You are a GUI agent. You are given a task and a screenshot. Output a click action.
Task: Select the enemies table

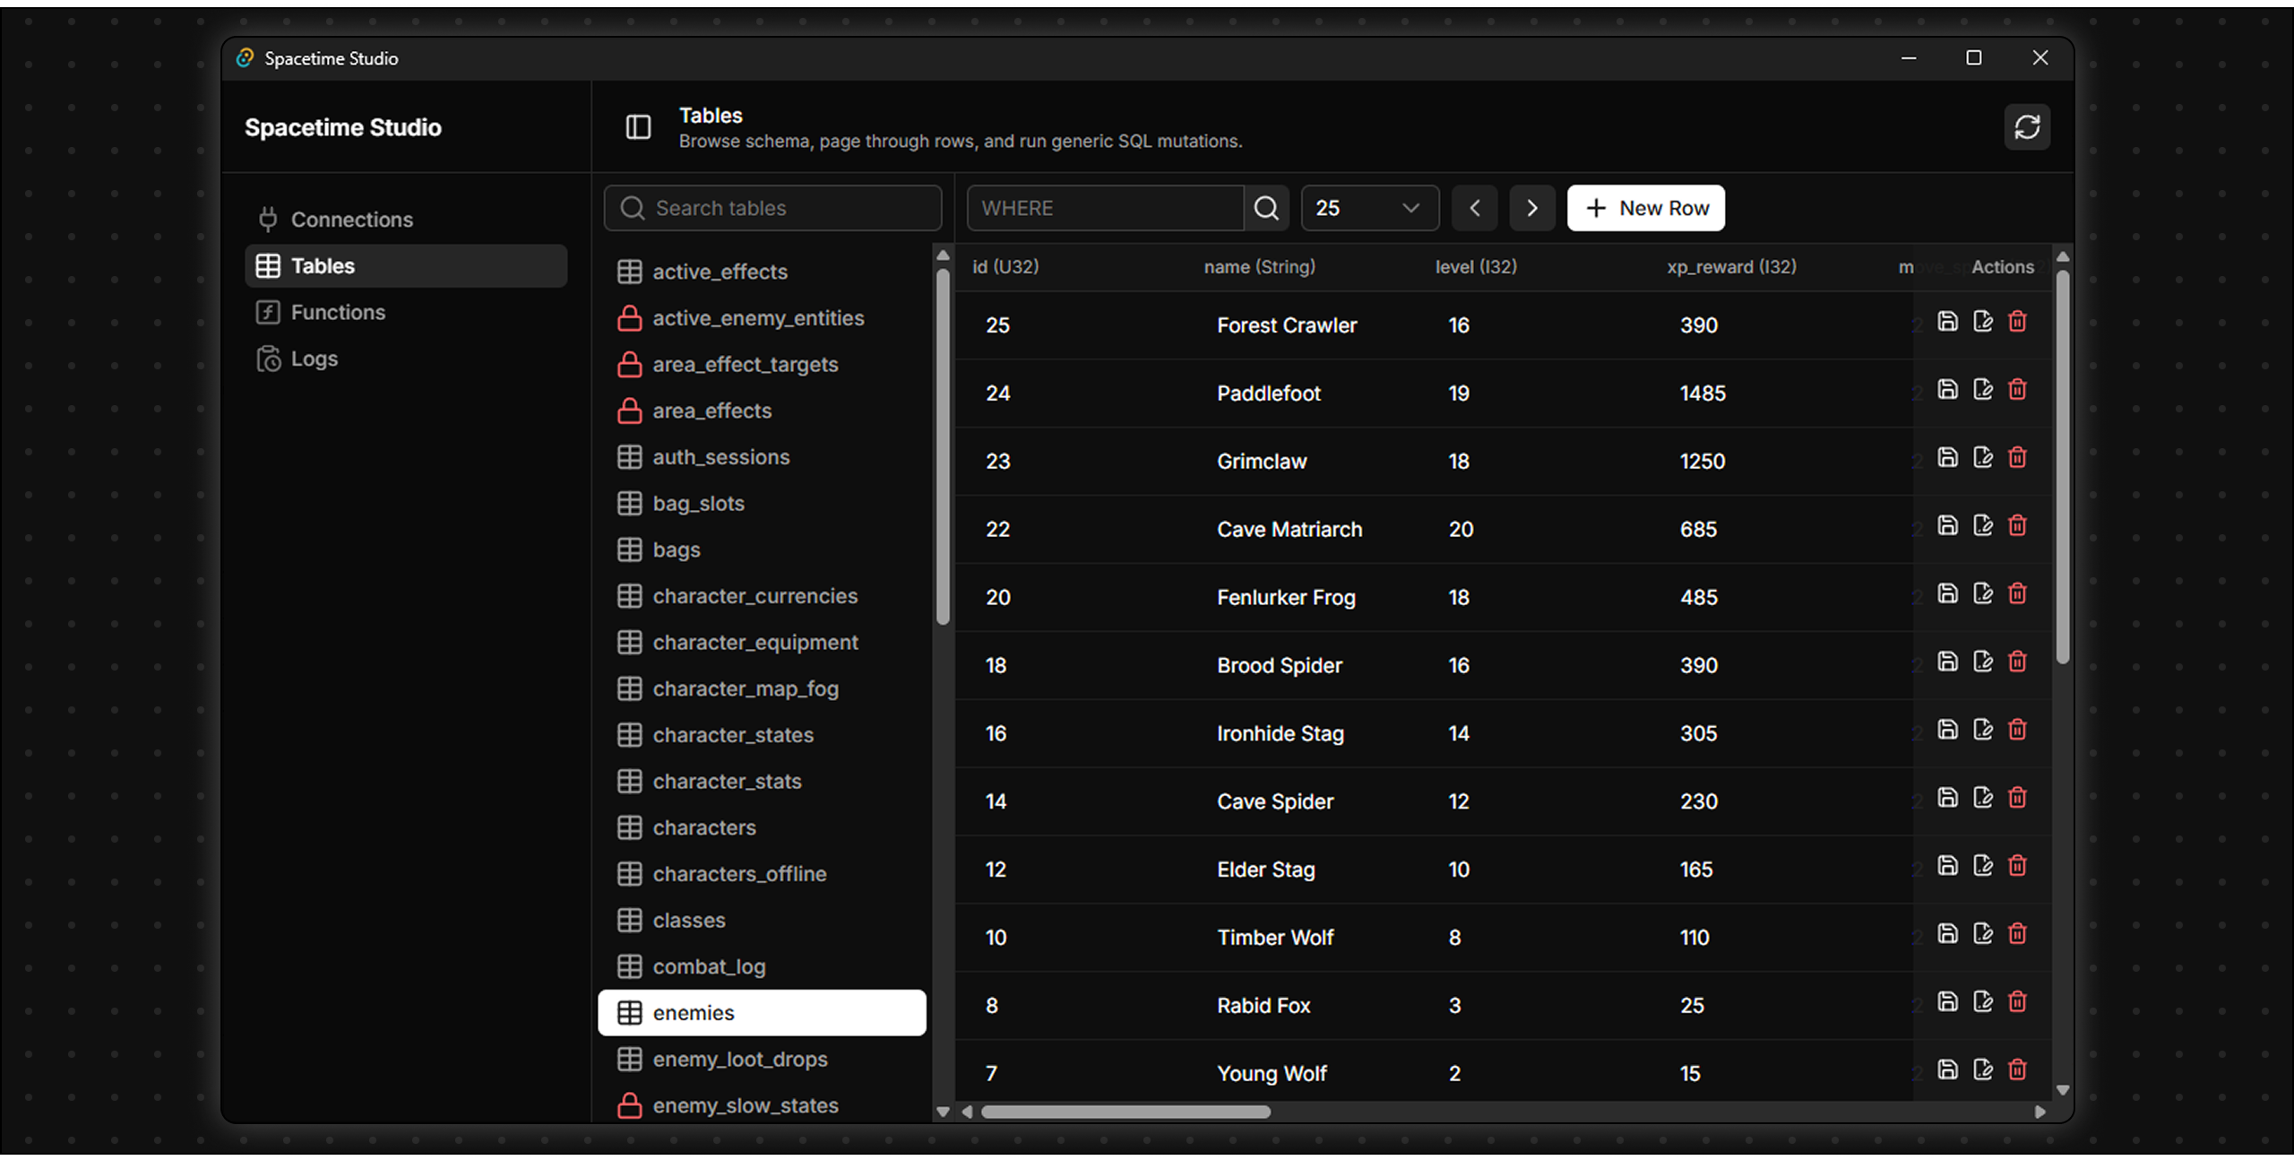pos(762,1013)
